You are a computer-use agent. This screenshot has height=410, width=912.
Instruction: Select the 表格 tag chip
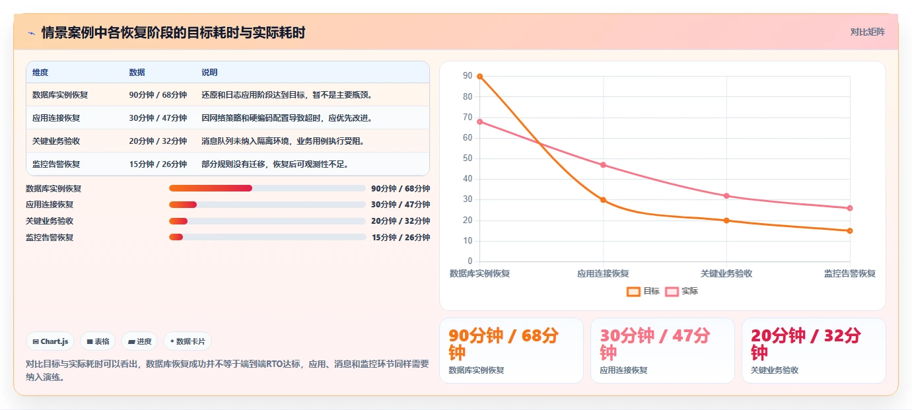point(98,341)
